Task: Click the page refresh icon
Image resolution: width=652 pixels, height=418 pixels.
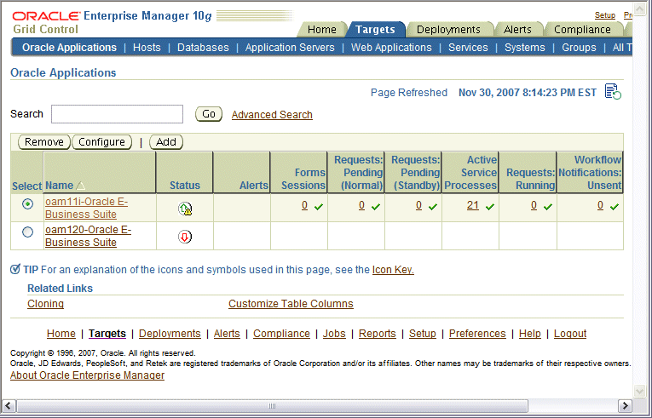Action: 613,91
